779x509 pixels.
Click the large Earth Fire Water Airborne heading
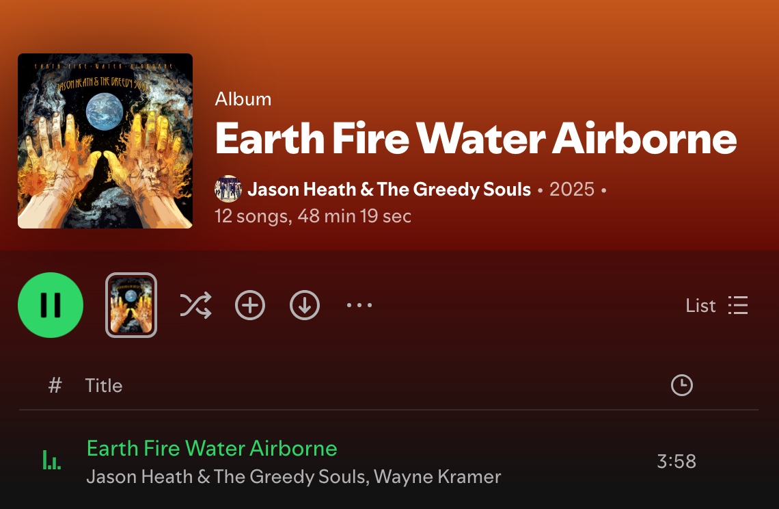pos(476,138)
